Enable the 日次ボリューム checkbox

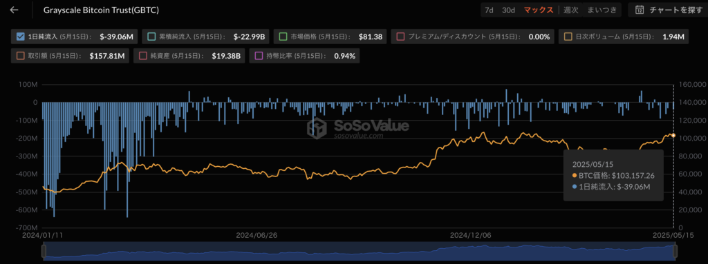coord(568,37)
